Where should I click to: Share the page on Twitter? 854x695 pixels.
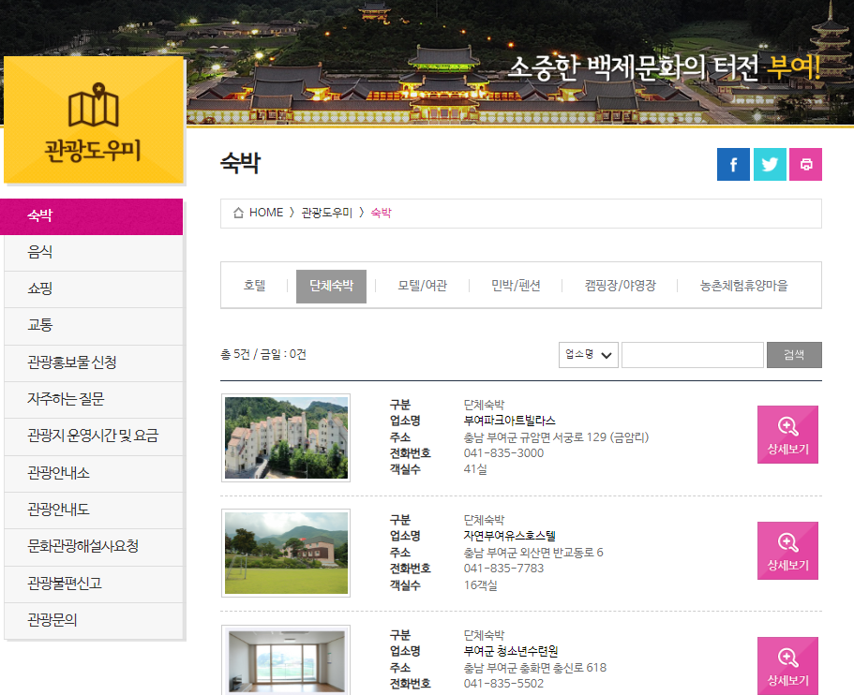click(770, 164)
